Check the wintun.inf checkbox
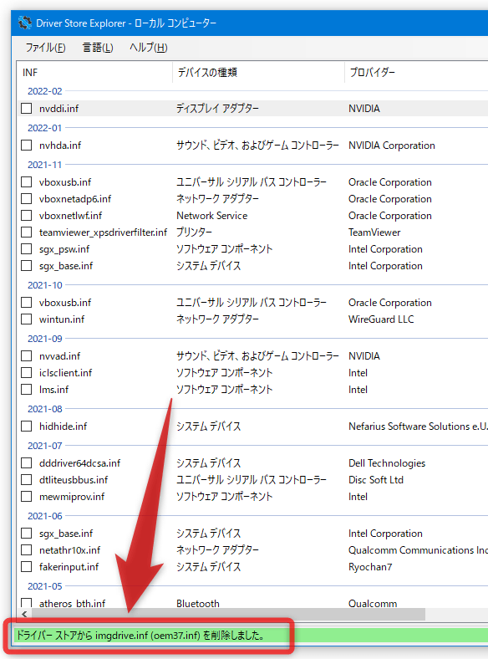This screenshot has width=488, height=659. pos(27,319)
